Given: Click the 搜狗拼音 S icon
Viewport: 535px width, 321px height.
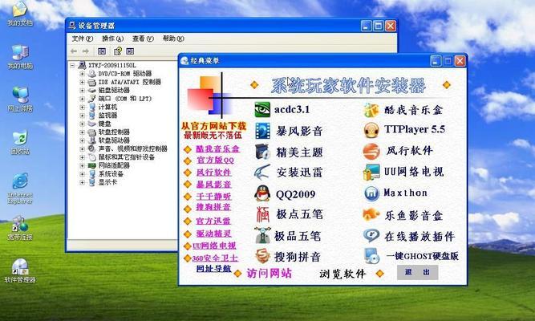Looking at the screenshot, I should [262, 256].
